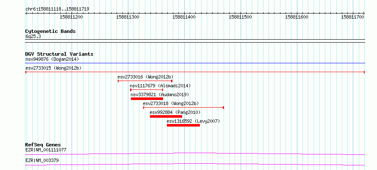Select the nsv1117679 (Alsmadi2014) variant label
377x170 pixels.
(x=160, y=86)
